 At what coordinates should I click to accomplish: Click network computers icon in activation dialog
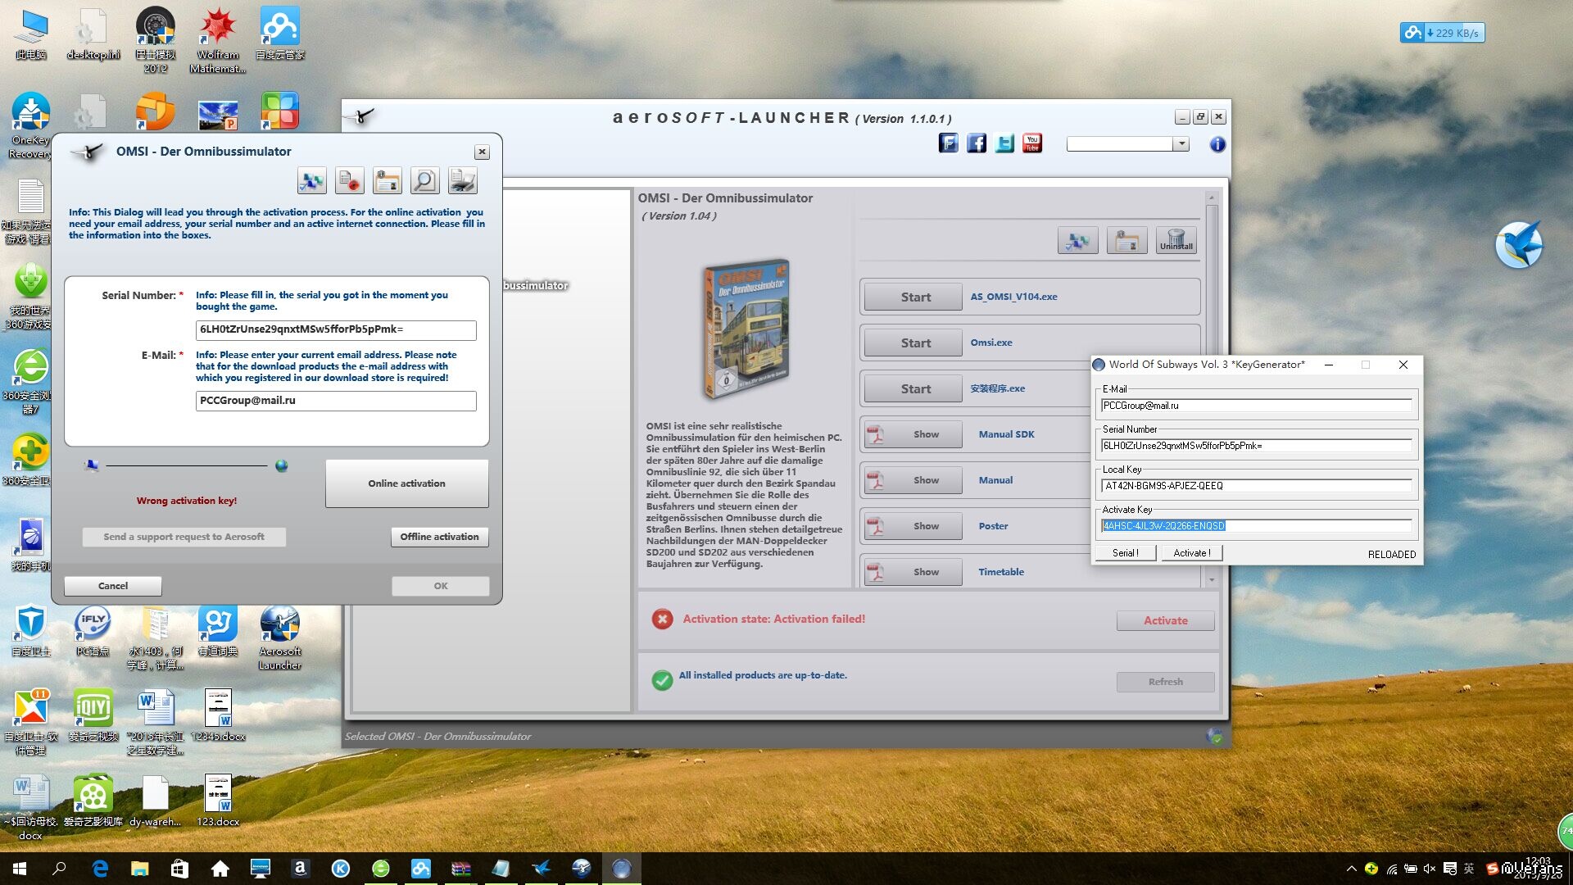pyautogui.click(x=311, y=180)
